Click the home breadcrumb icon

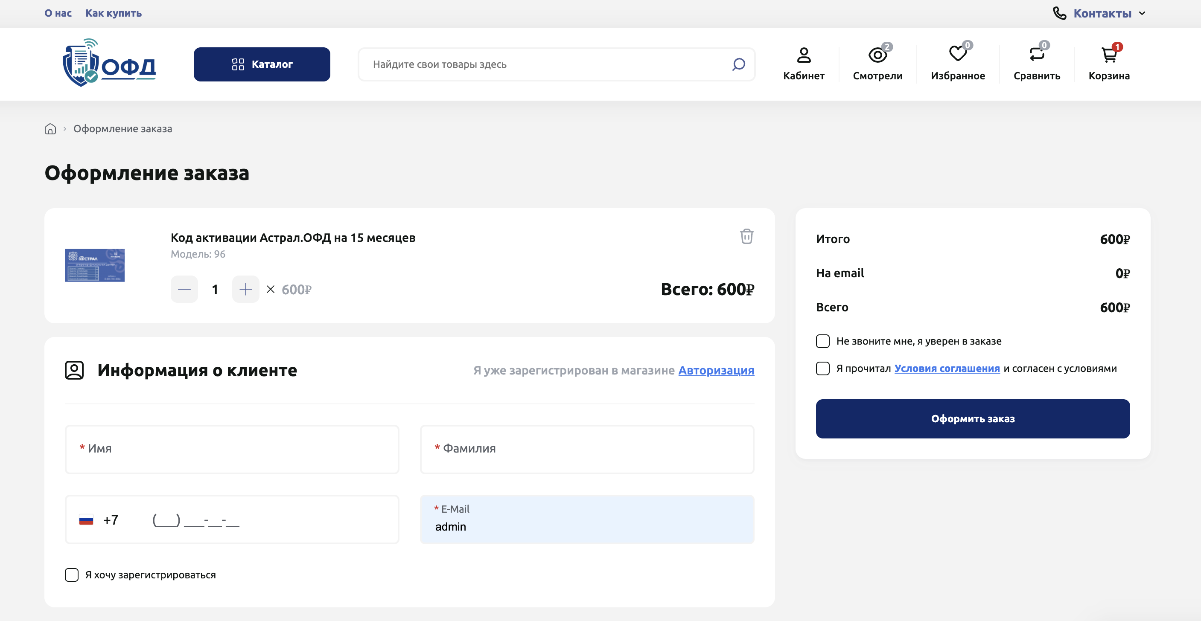(50, 129)
